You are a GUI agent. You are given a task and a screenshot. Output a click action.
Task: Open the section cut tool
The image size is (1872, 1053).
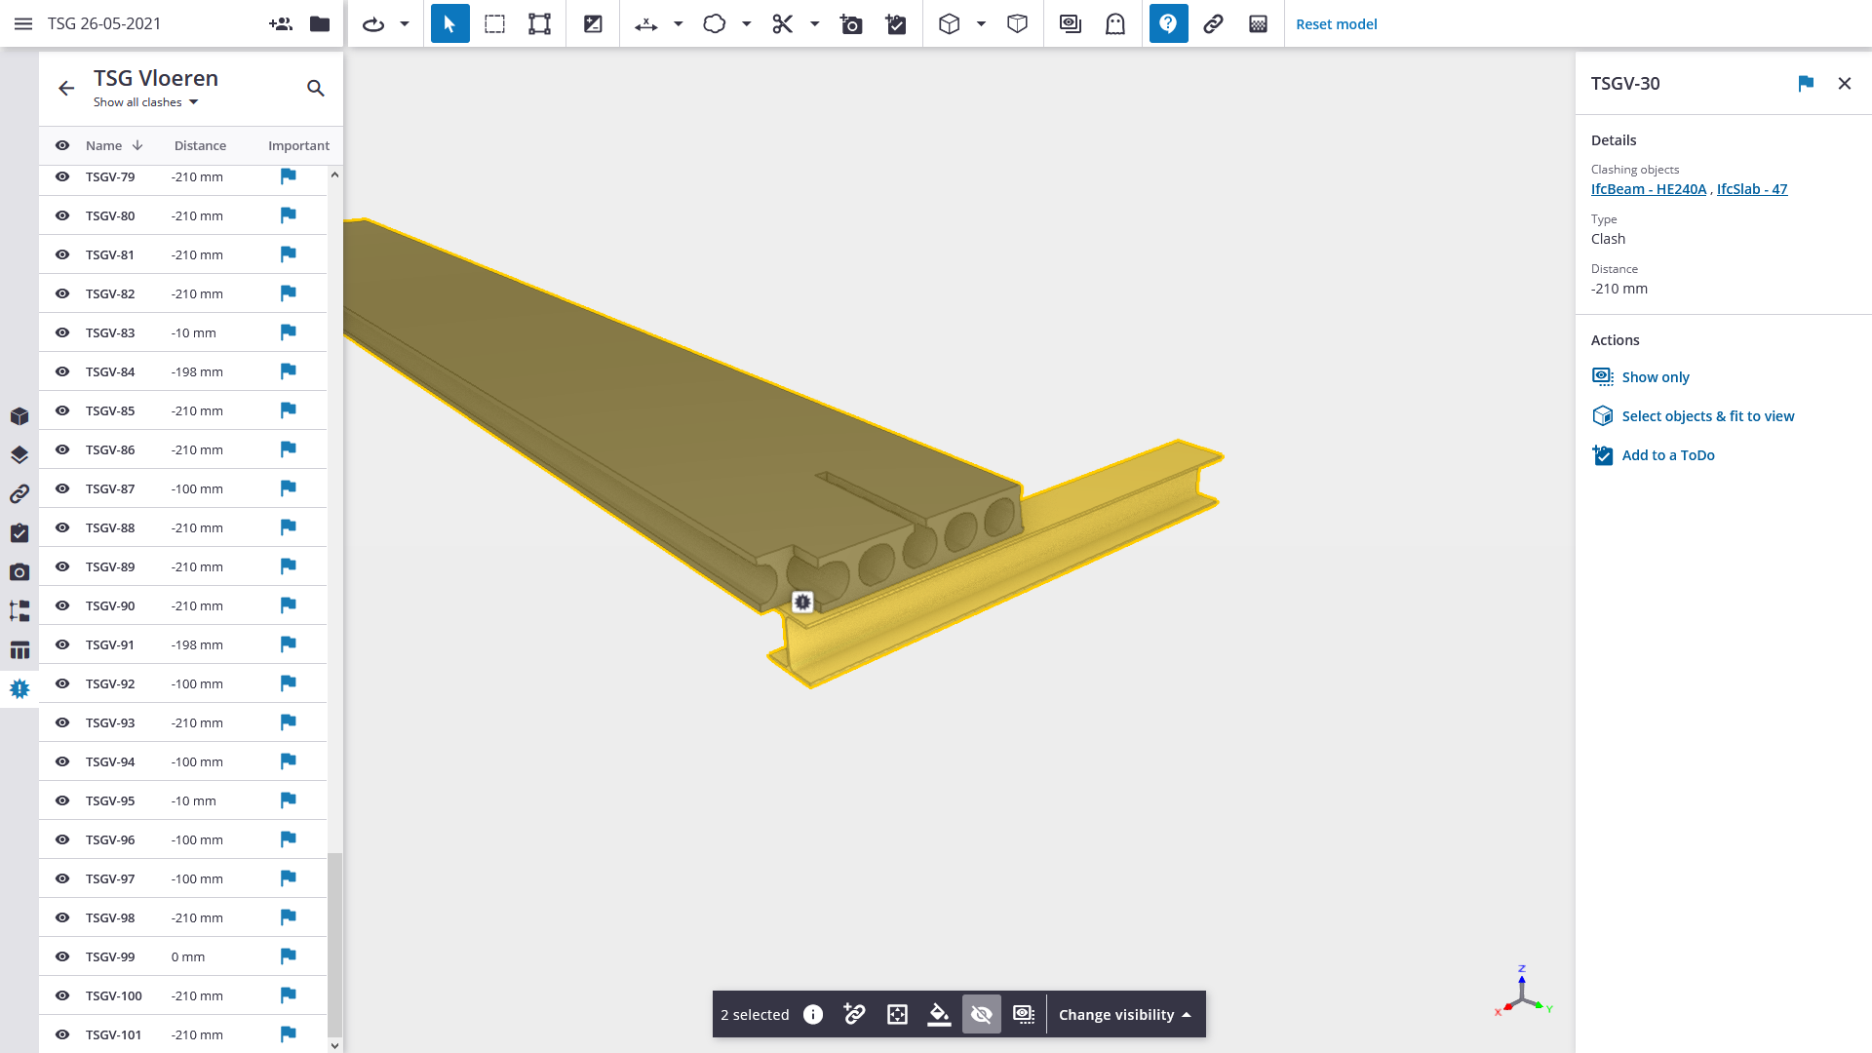[x=783, y=23]
